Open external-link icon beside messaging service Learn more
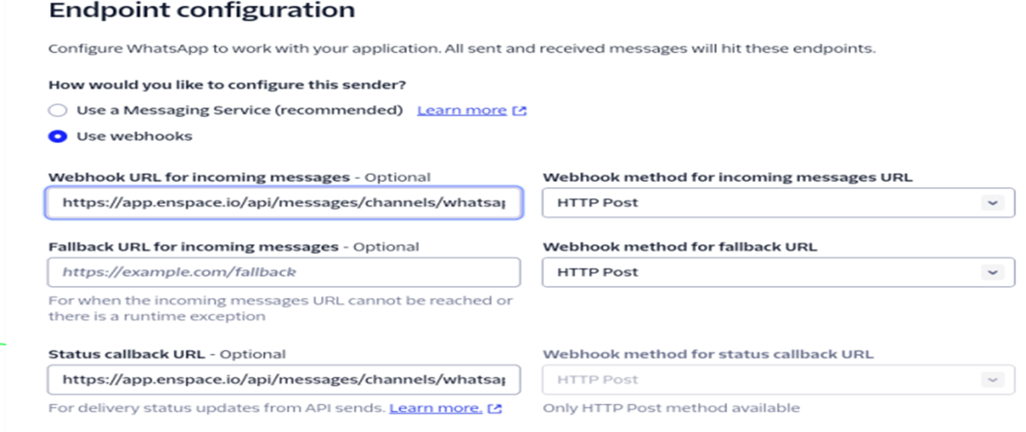1026x432 pixels. point(519,111)
